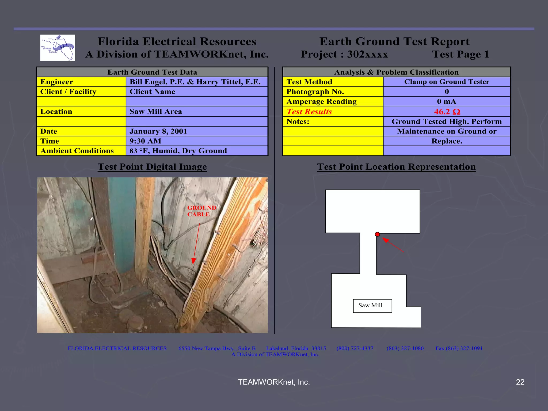Select the 'Saw Mill' label box
The width and height of the screenshot is (548, 411).
[372, 306]
